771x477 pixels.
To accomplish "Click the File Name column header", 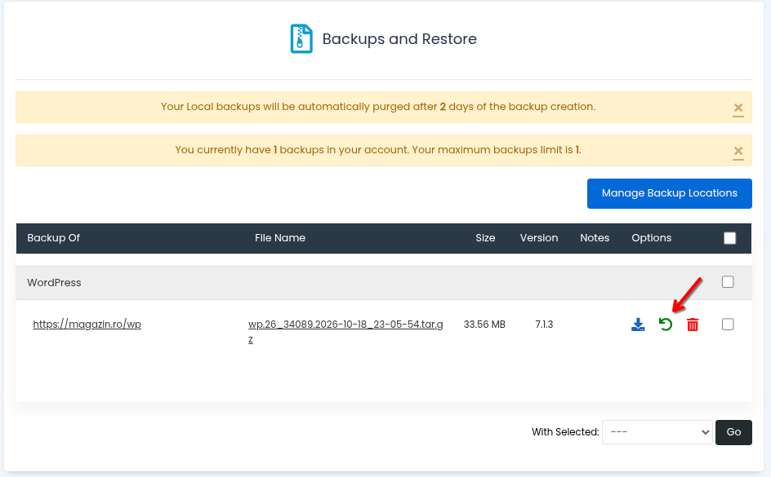I will point(280,238).
